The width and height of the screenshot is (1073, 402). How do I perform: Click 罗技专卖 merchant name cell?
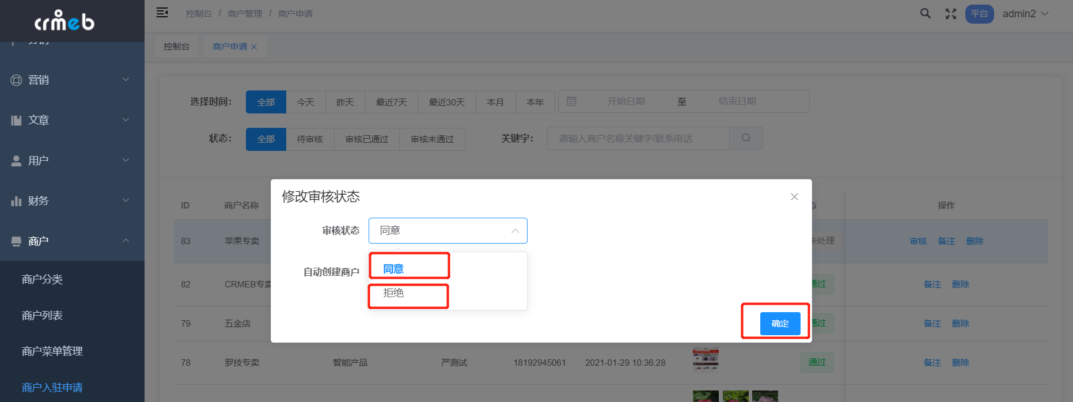tap(242, 363)
